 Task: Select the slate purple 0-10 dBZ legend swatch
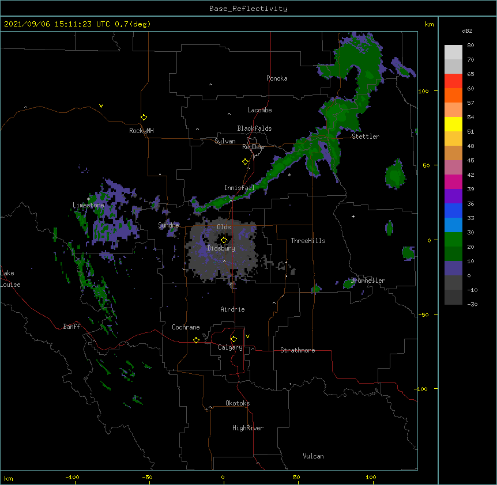coord(453,268)
